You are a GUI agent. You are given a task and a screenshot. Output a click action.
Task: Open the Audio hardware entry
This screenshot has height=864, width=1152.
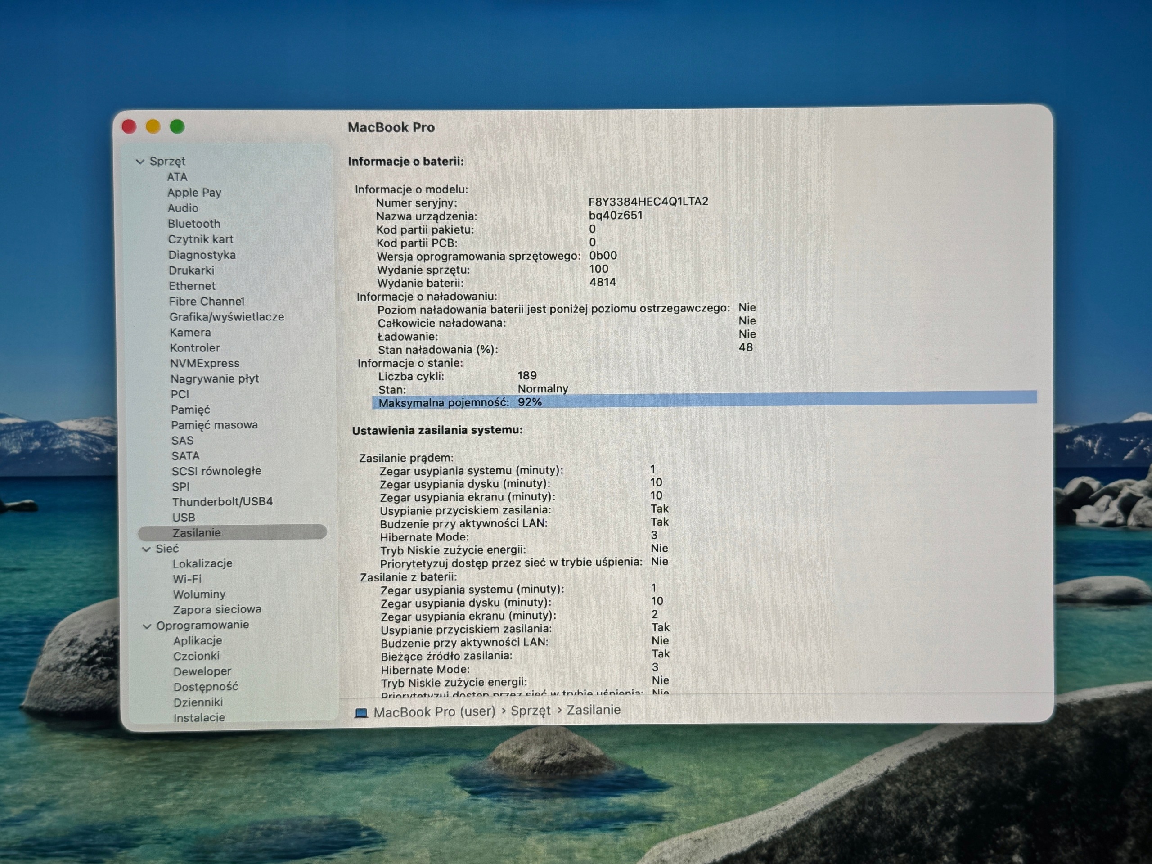click(x=183, y=208)
